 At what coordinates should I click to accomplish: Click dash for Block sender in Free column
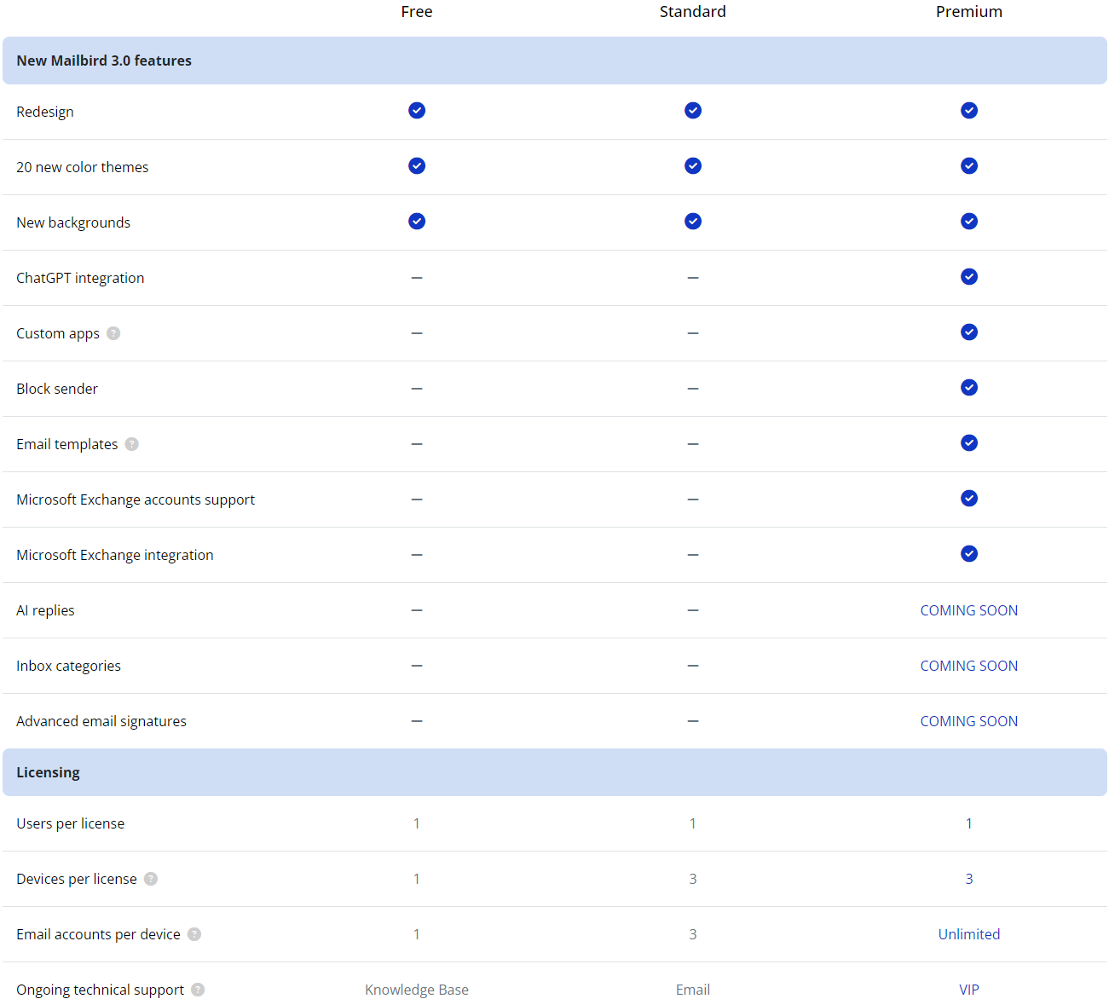tap(417, 389)
